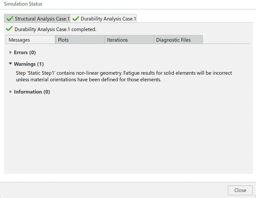Collapse the Warnings (1) section

(x=11, y=64)
